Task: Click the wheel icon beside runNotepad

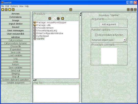Action: click(x=35, y=36)
